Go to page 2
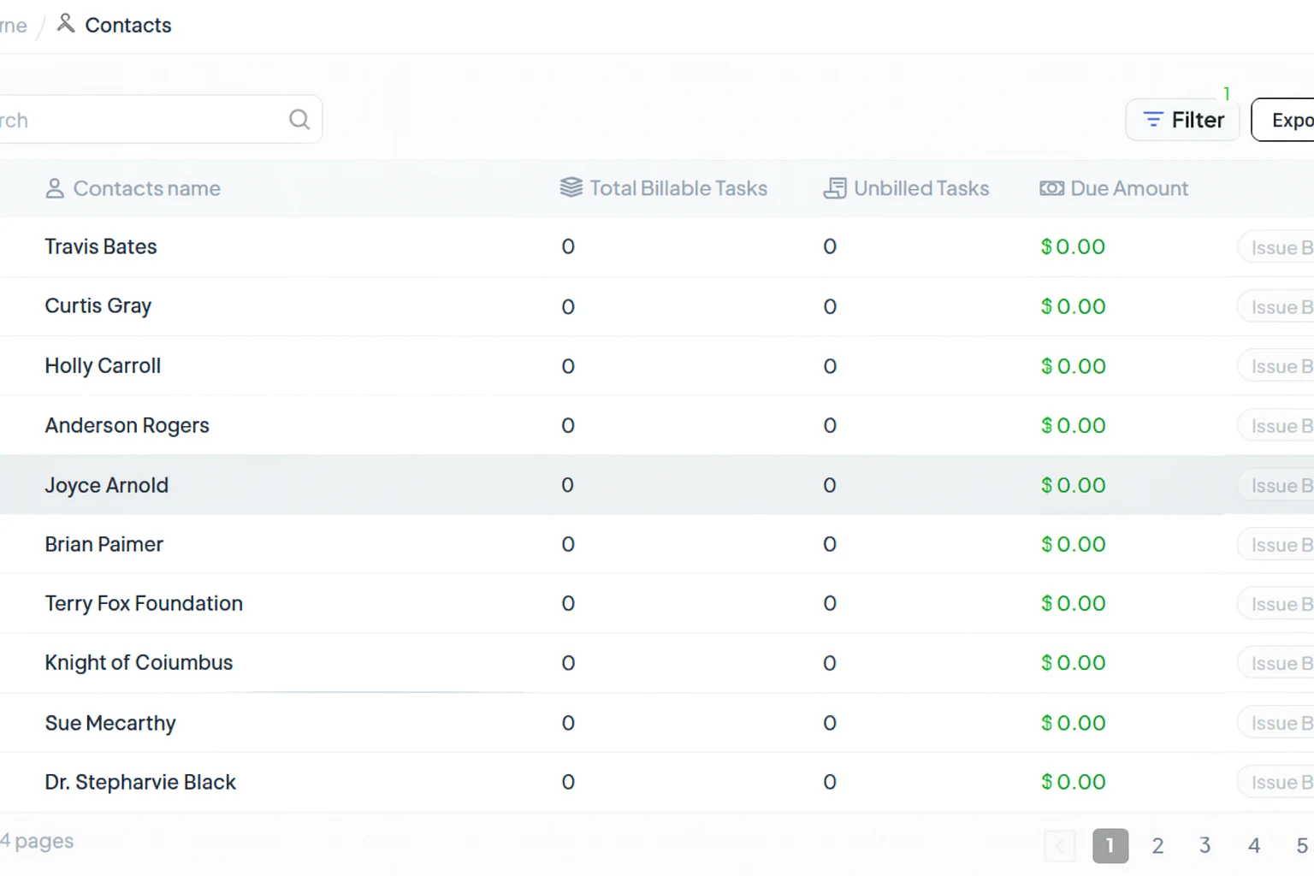 (x=1157, y=846)
